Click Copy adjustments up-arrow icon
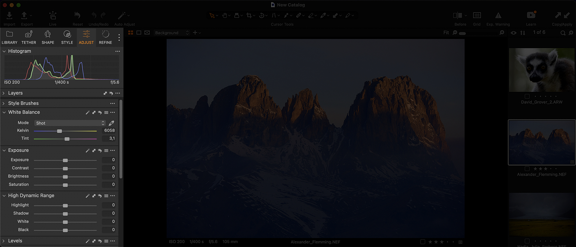576x247 pixels. [558, 15]
